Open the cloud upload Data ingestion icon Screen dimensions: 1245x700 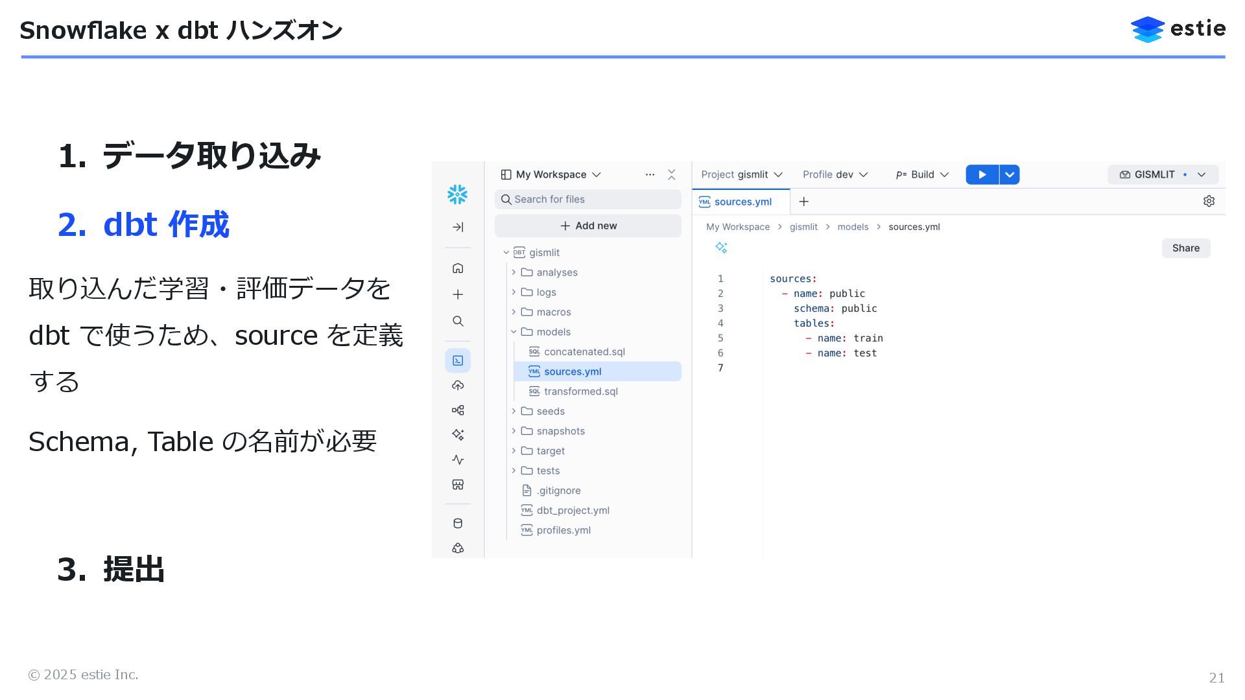coord(458,386)
